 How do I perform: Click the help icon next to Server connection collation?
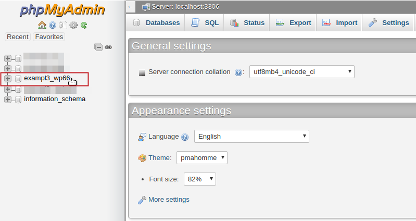click(x=239, y=72)
